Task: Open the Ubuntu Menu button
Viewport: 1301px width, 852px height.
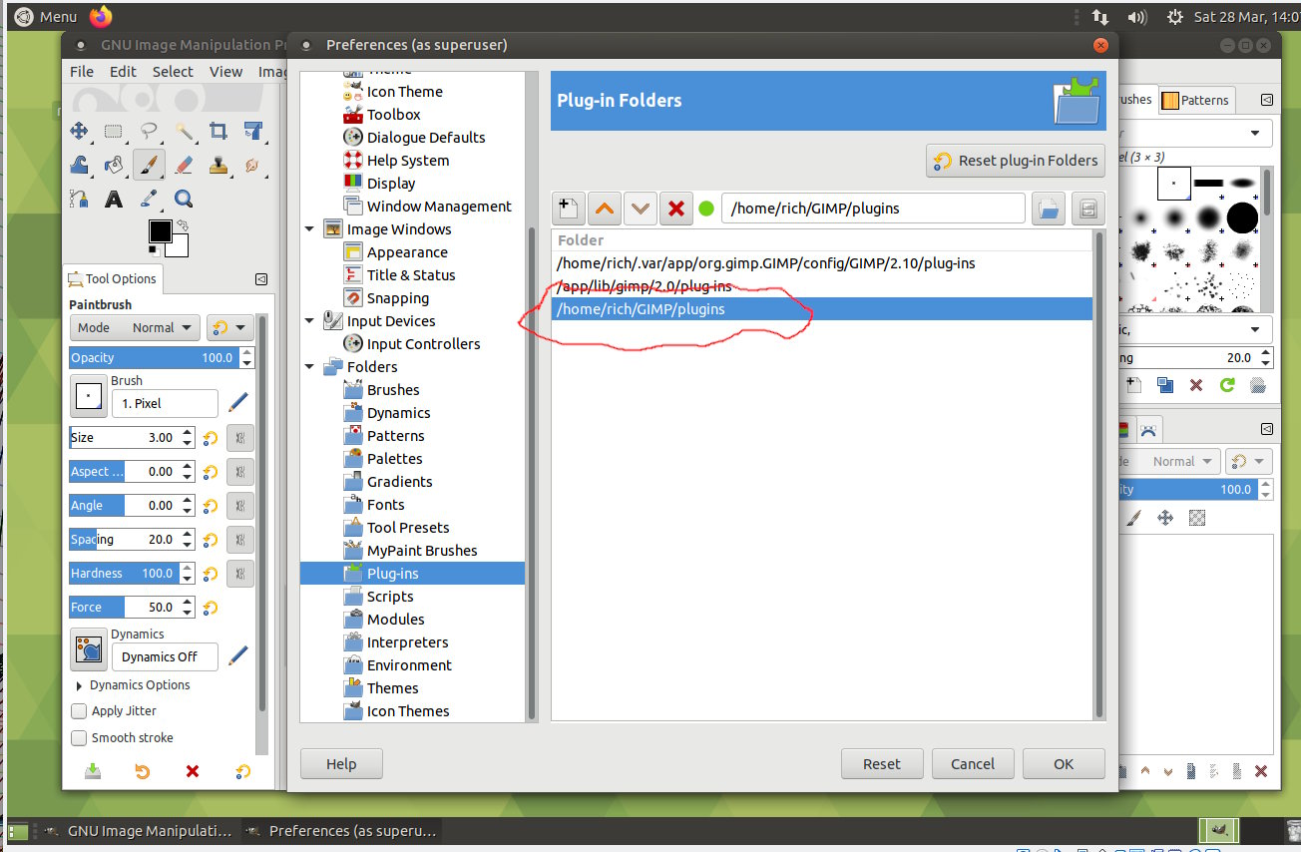Action: 46,16
